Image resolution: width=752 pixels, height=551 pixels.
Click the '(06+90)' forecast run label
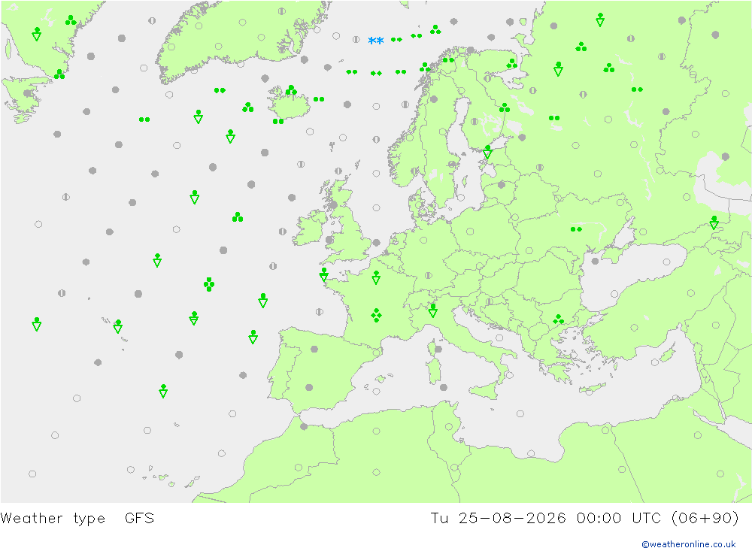click(x=705, y=518)
